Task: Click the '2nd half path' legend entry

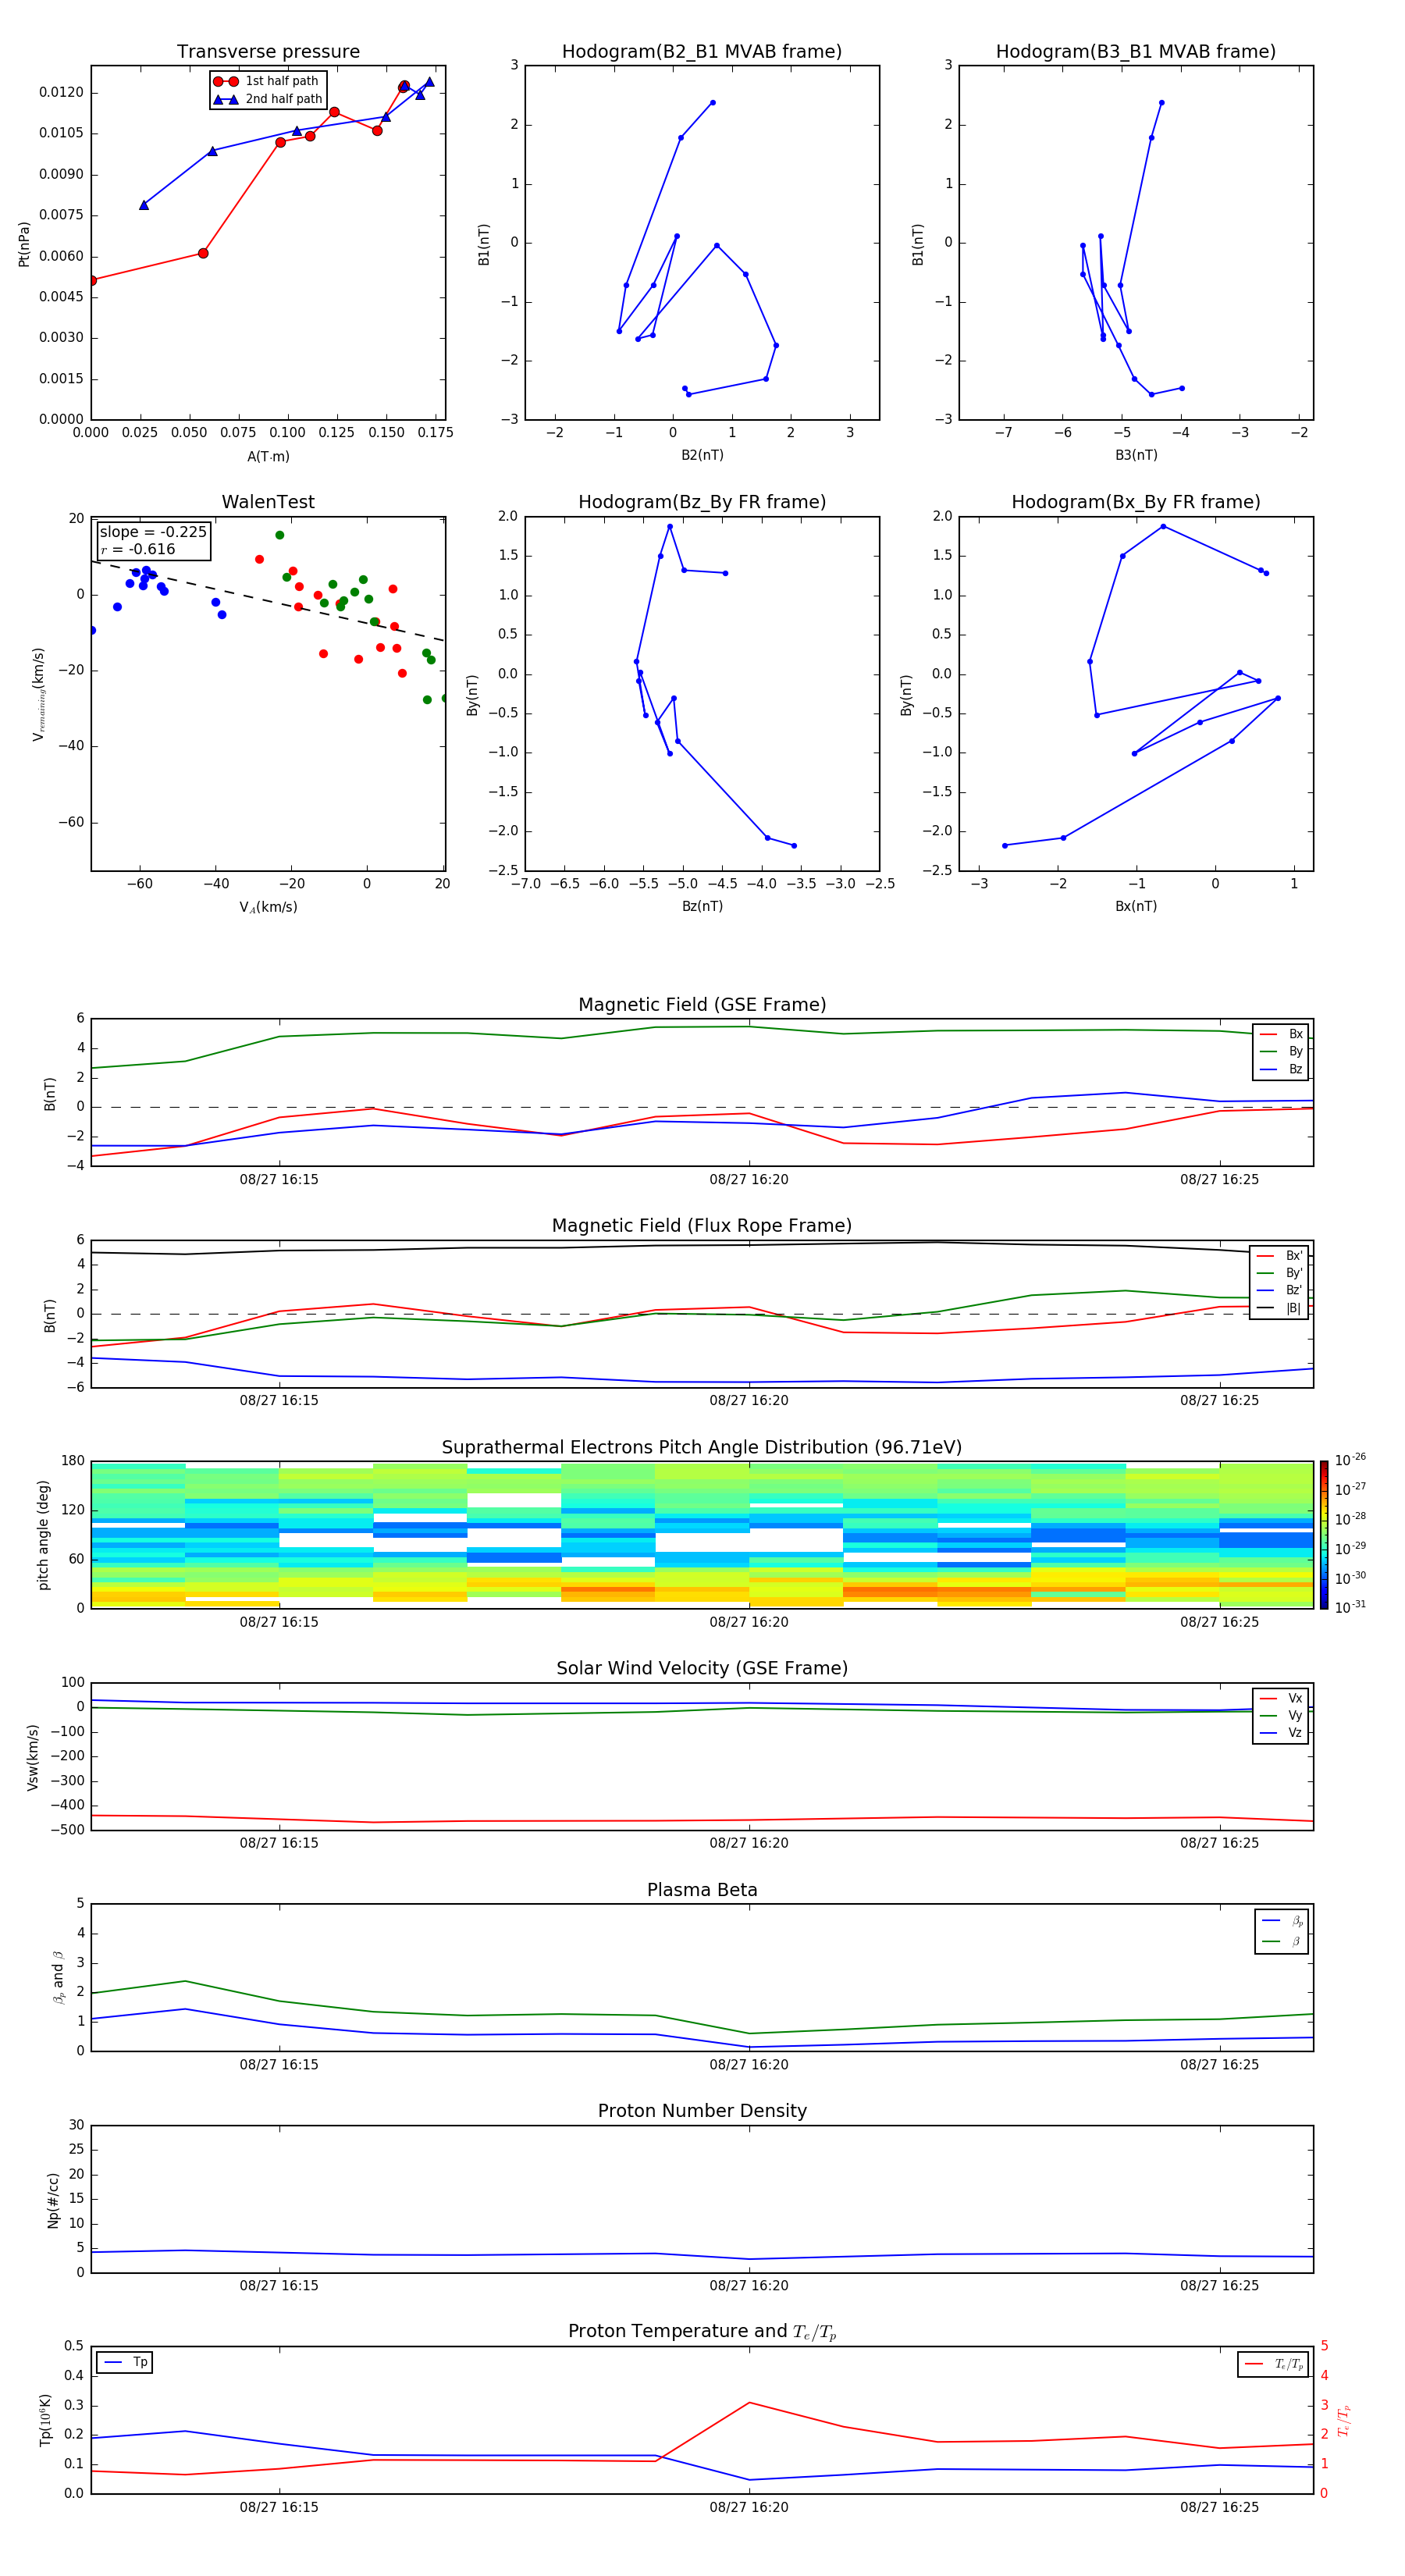Action: 268,99
